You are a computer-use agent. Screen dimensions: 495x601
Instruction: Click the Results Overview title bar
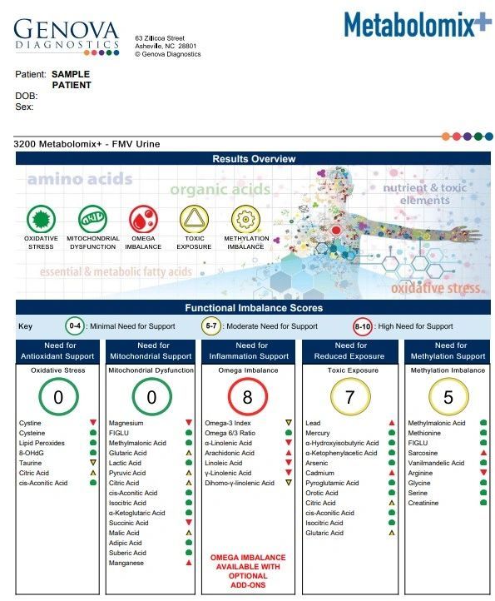click(253, 159)
